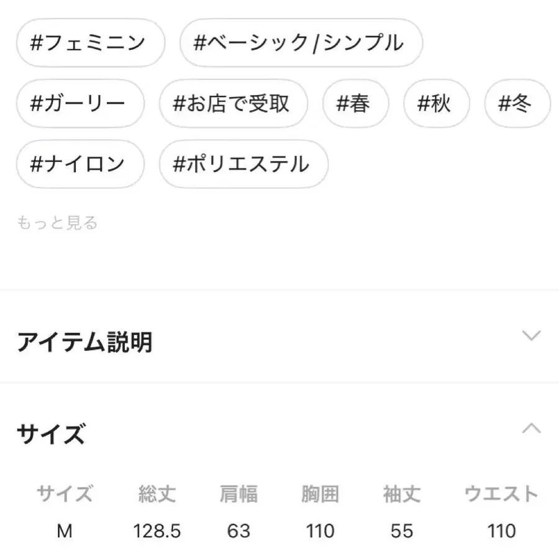Tap the #冬 season tag

coord(517,104)
